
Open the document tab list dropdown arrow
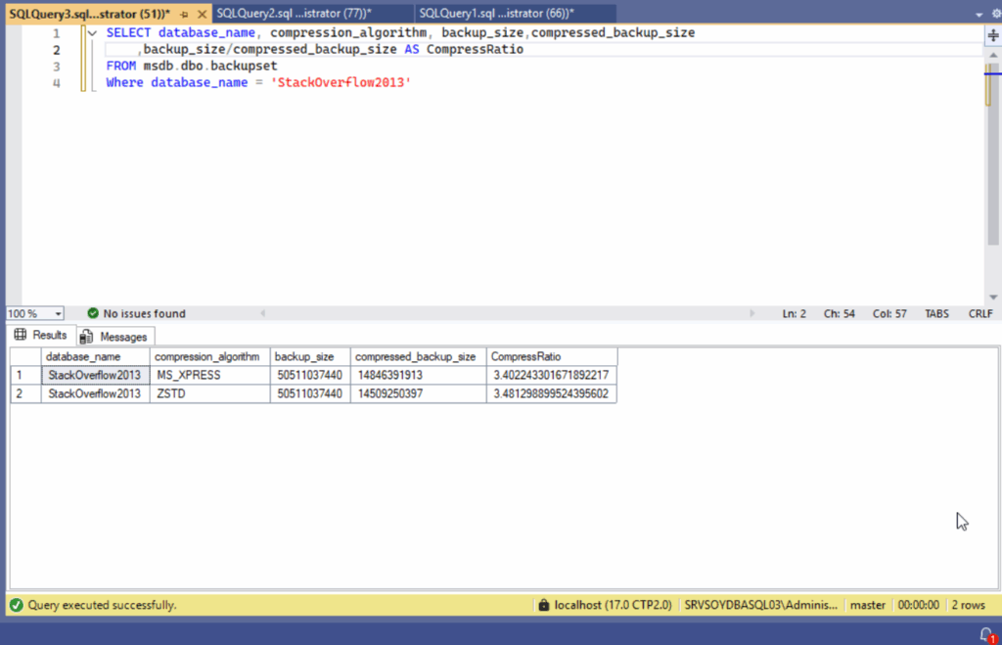point(979,14)
